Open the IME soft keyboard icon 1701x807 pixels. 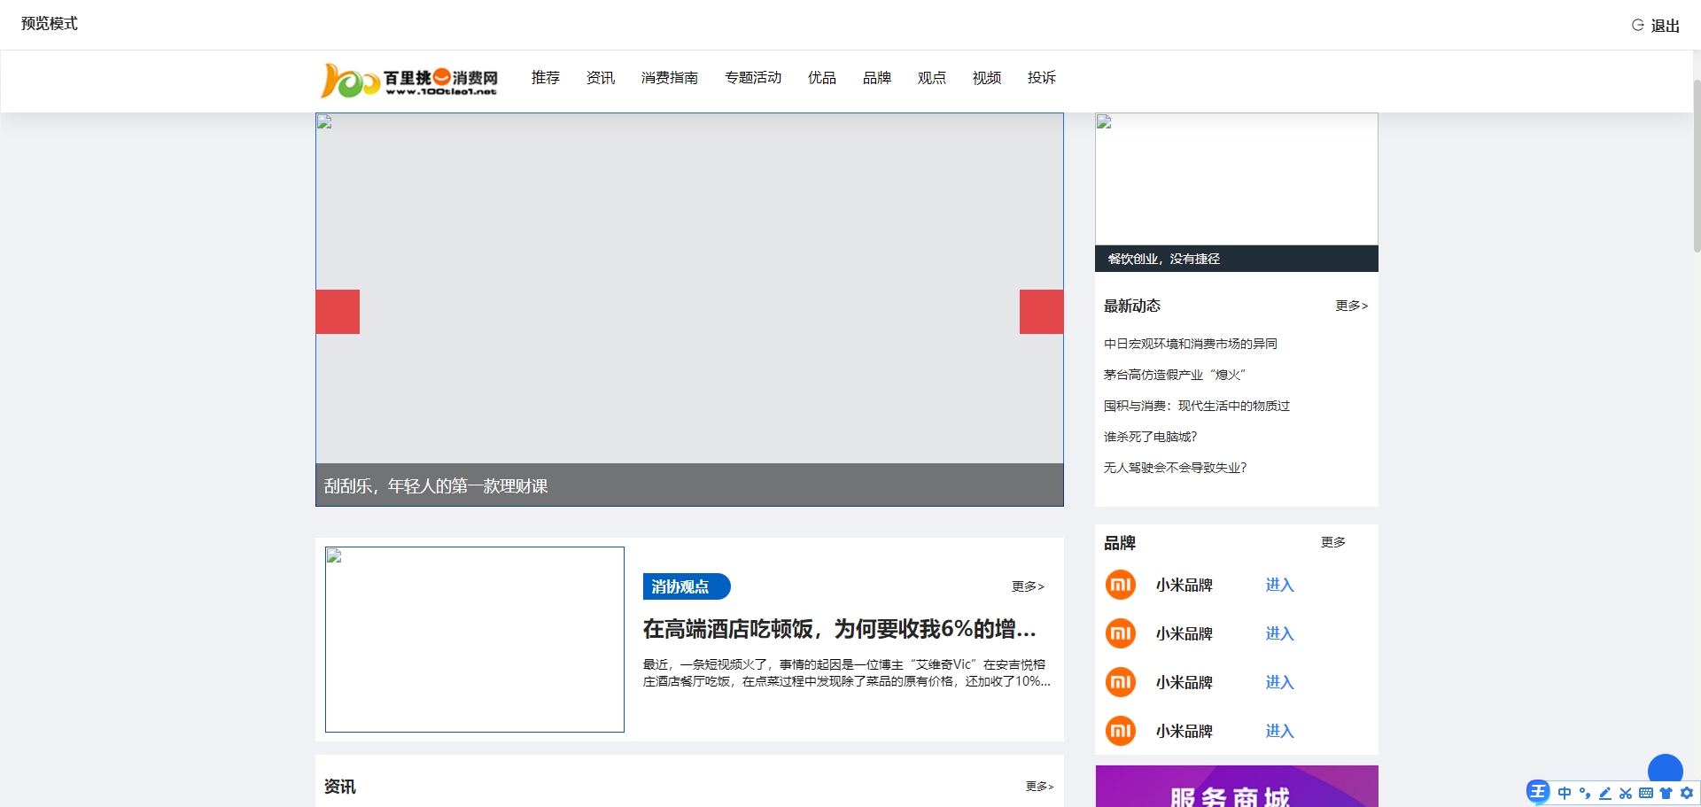(1645, 793)
